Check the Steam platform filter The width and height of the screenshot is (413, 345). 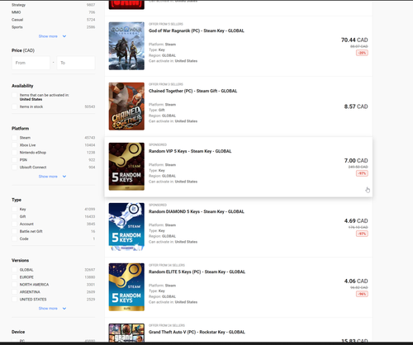click(15, 138)
